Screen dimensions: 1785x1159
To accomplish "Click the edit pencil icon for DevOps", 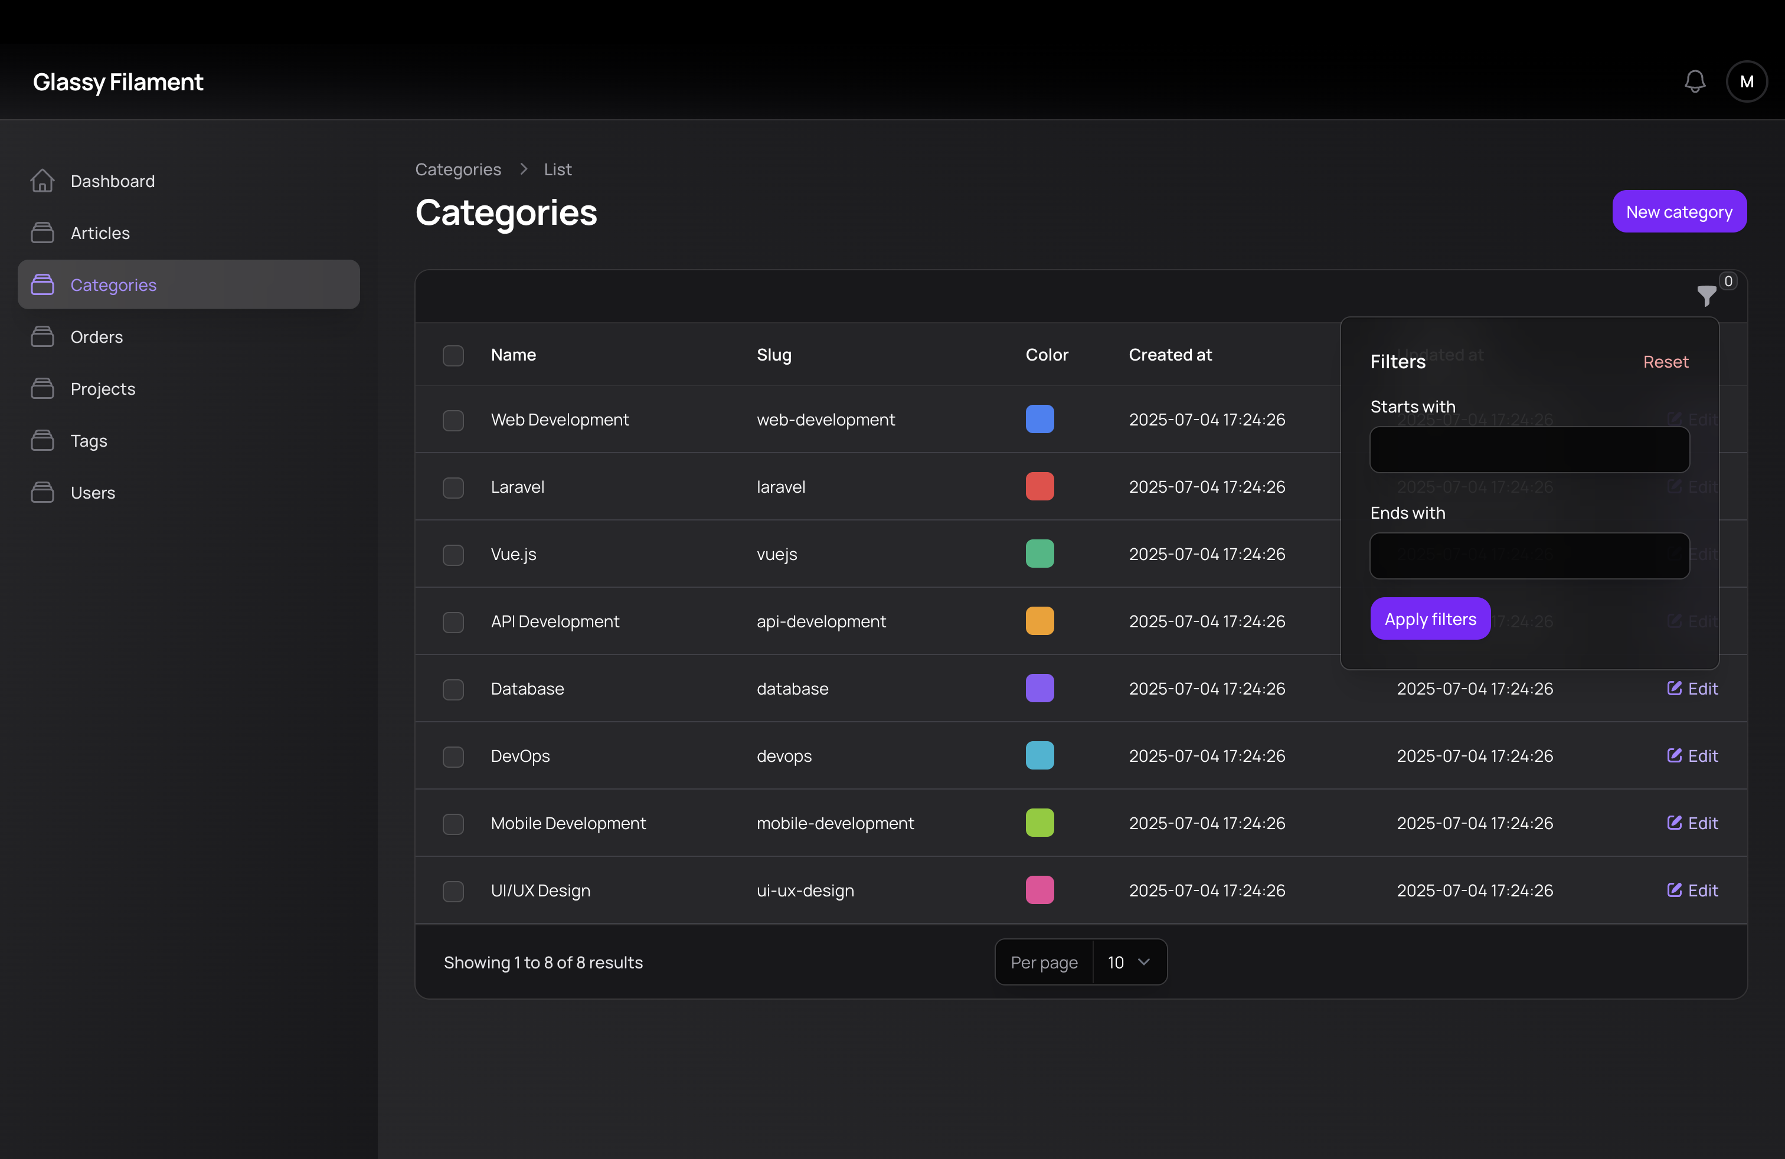I will [1674, 756].
